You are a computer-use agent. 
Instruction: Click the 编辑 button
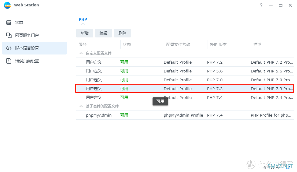click(x=104, y=33)
